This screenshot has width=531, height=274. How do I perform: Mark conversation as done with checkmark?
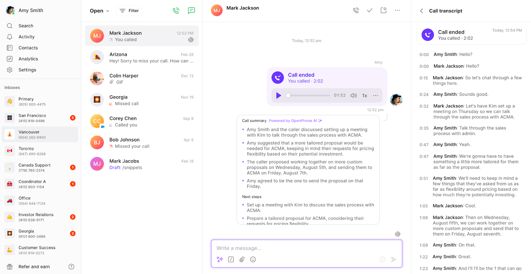click(x=370, y=10)
